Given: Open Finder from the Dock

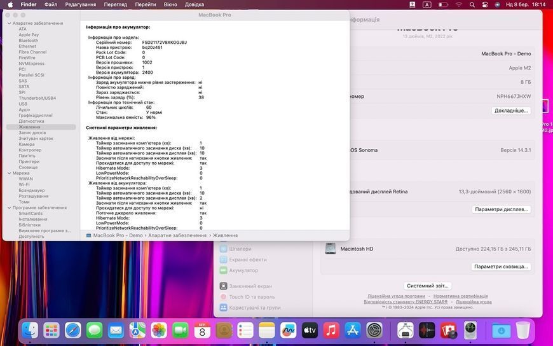Looking at the screenshot, I should 30,331.
